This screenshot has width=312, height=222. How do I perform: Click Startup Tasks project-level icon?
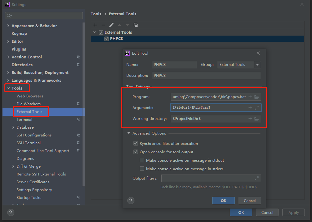click(x=78, y=198)
